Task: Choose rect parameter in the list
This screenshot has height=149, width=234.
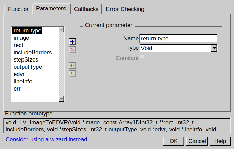Action: [18, 45]
